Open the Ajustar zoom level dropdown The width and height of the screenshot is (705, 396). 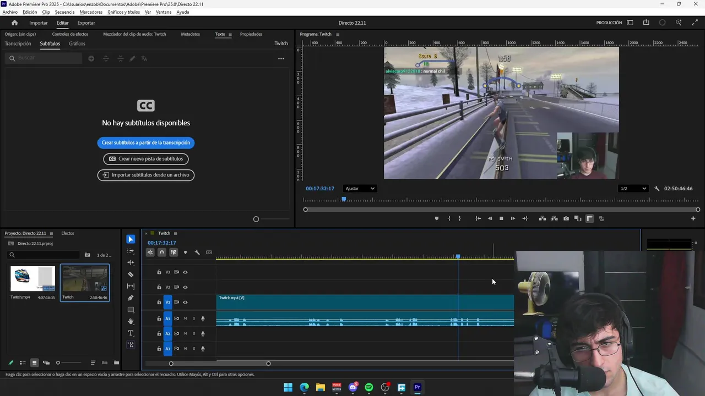360,189
